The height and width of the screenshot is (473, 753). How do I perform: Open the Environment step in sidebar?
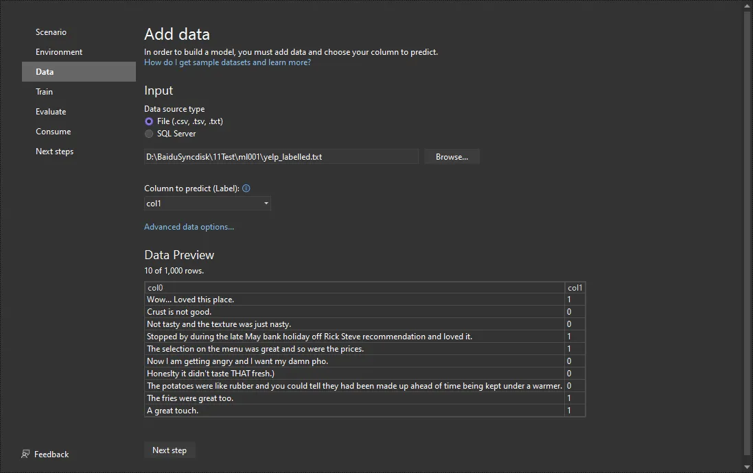point(59,52)
